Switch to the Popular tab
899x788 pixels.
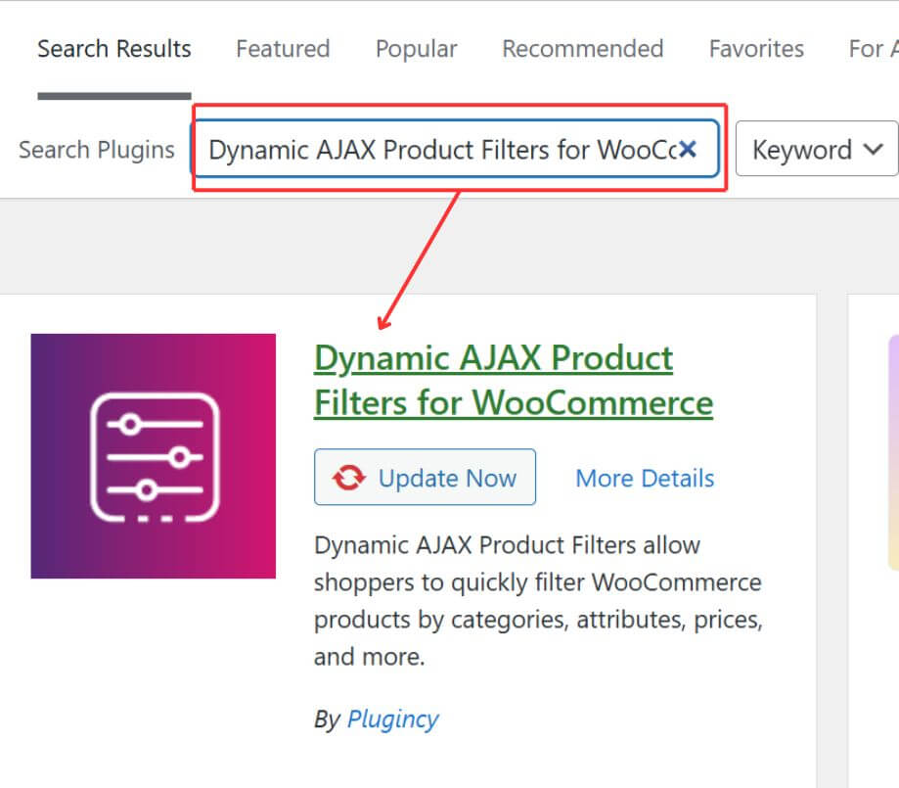point(415,48)
